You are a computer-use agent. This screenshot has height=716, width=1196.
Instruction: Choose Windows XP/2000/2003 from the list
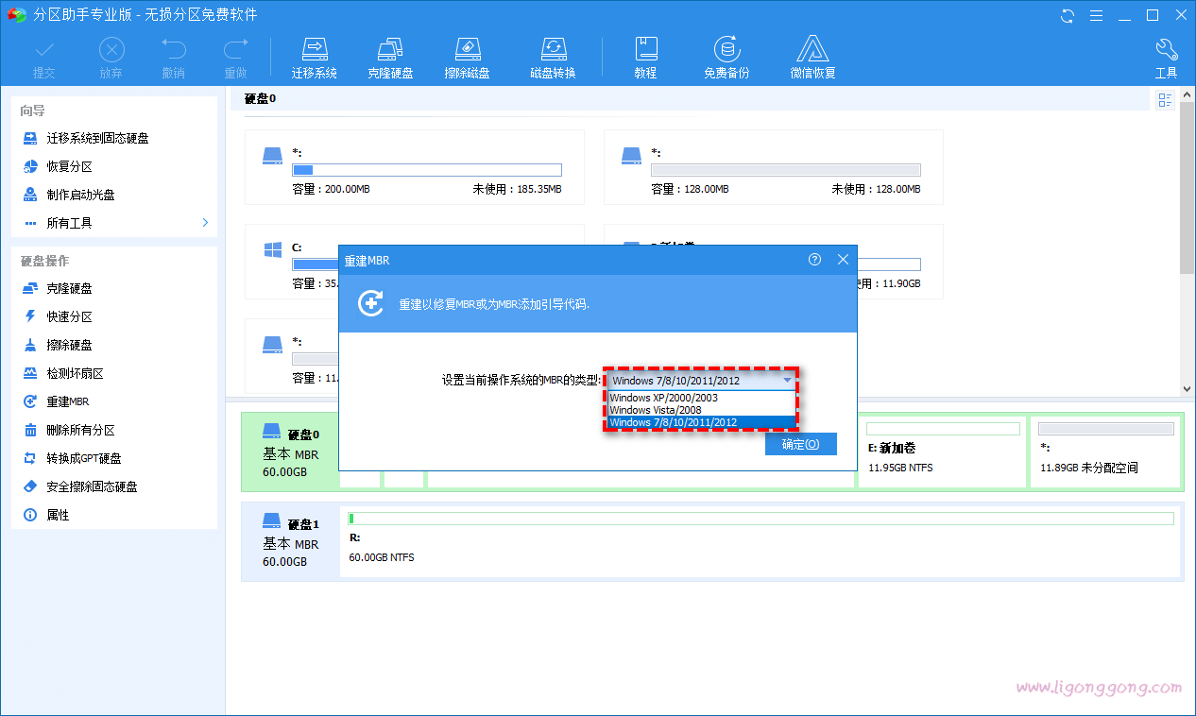click(663, 398)
